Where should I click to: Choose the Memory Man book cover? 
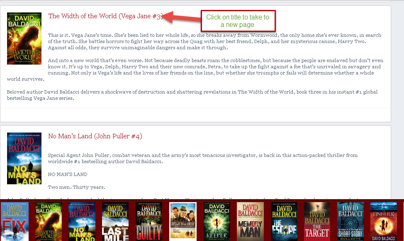[250, 222]
